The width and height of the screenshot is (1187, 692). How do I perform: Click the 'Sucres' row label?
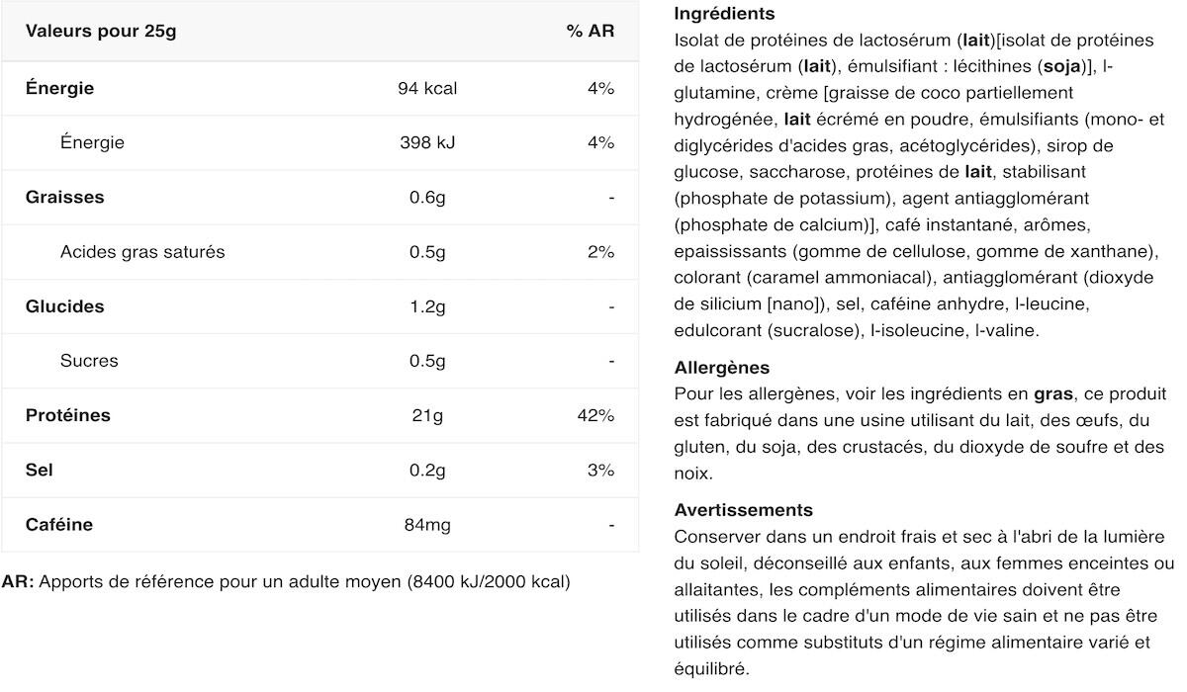click(89, 361)
